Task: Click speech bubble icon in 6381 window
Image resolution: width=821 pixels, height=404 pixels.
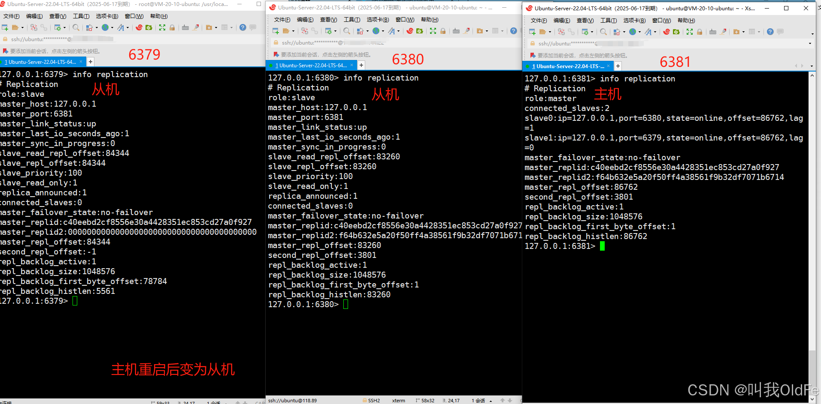Action: [x=780, y=32]
